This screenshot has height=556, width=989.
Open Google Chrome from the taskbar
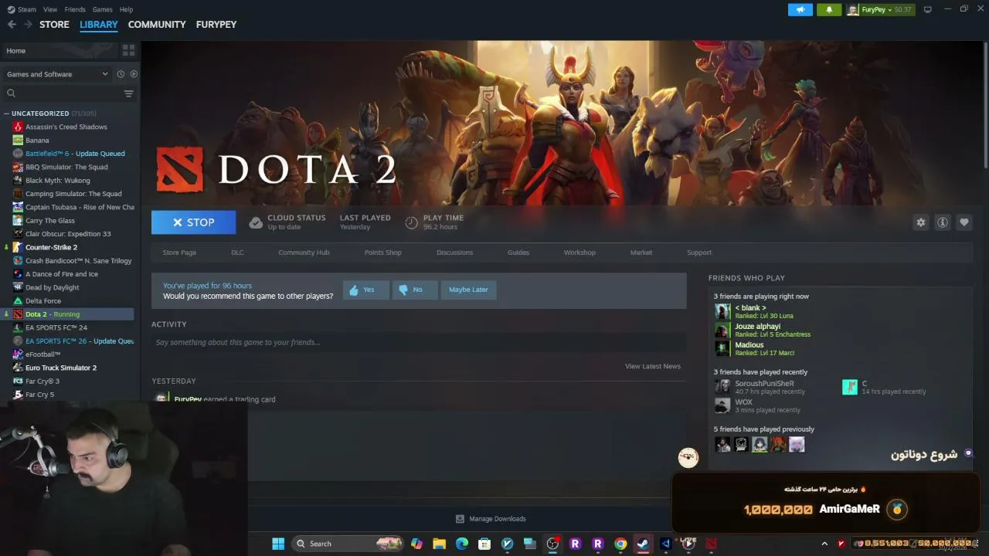pyautogui.click(x=620, y=544)
